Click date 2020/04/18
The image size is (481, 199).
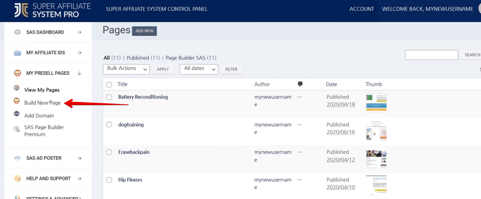tap(341, 104)
